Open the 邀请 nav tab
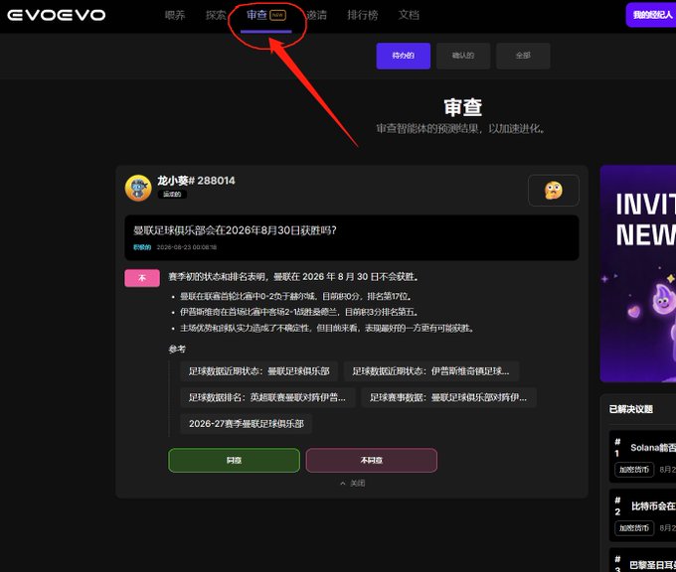 316,15
